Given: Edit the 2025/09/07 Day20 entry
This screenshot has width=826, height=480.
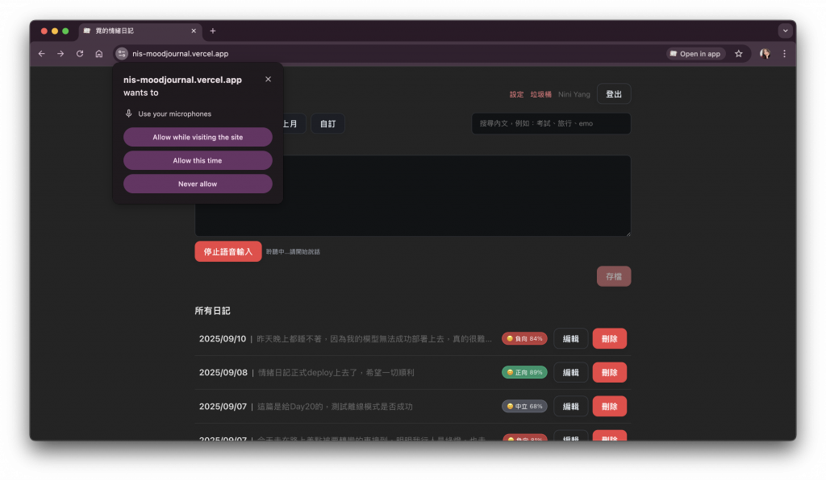Looking at the screenshot, I should pyautogui.click(x=570, y=406).
